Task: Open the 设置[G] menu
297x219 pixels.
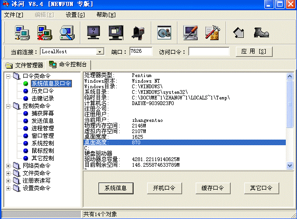Action: coord(75,15)
